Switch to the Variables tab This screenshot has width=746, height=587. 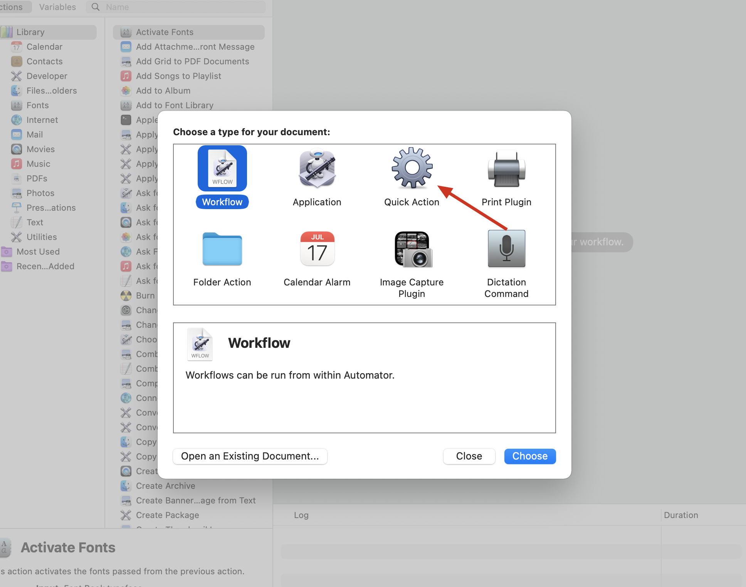(57, 7)
